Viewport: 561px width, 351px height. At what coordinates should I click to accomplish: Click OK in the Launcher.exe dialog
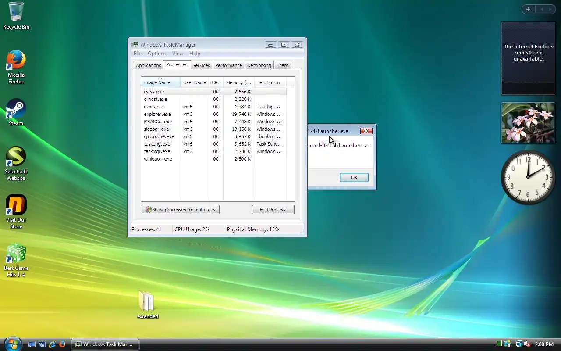point(354,177)
